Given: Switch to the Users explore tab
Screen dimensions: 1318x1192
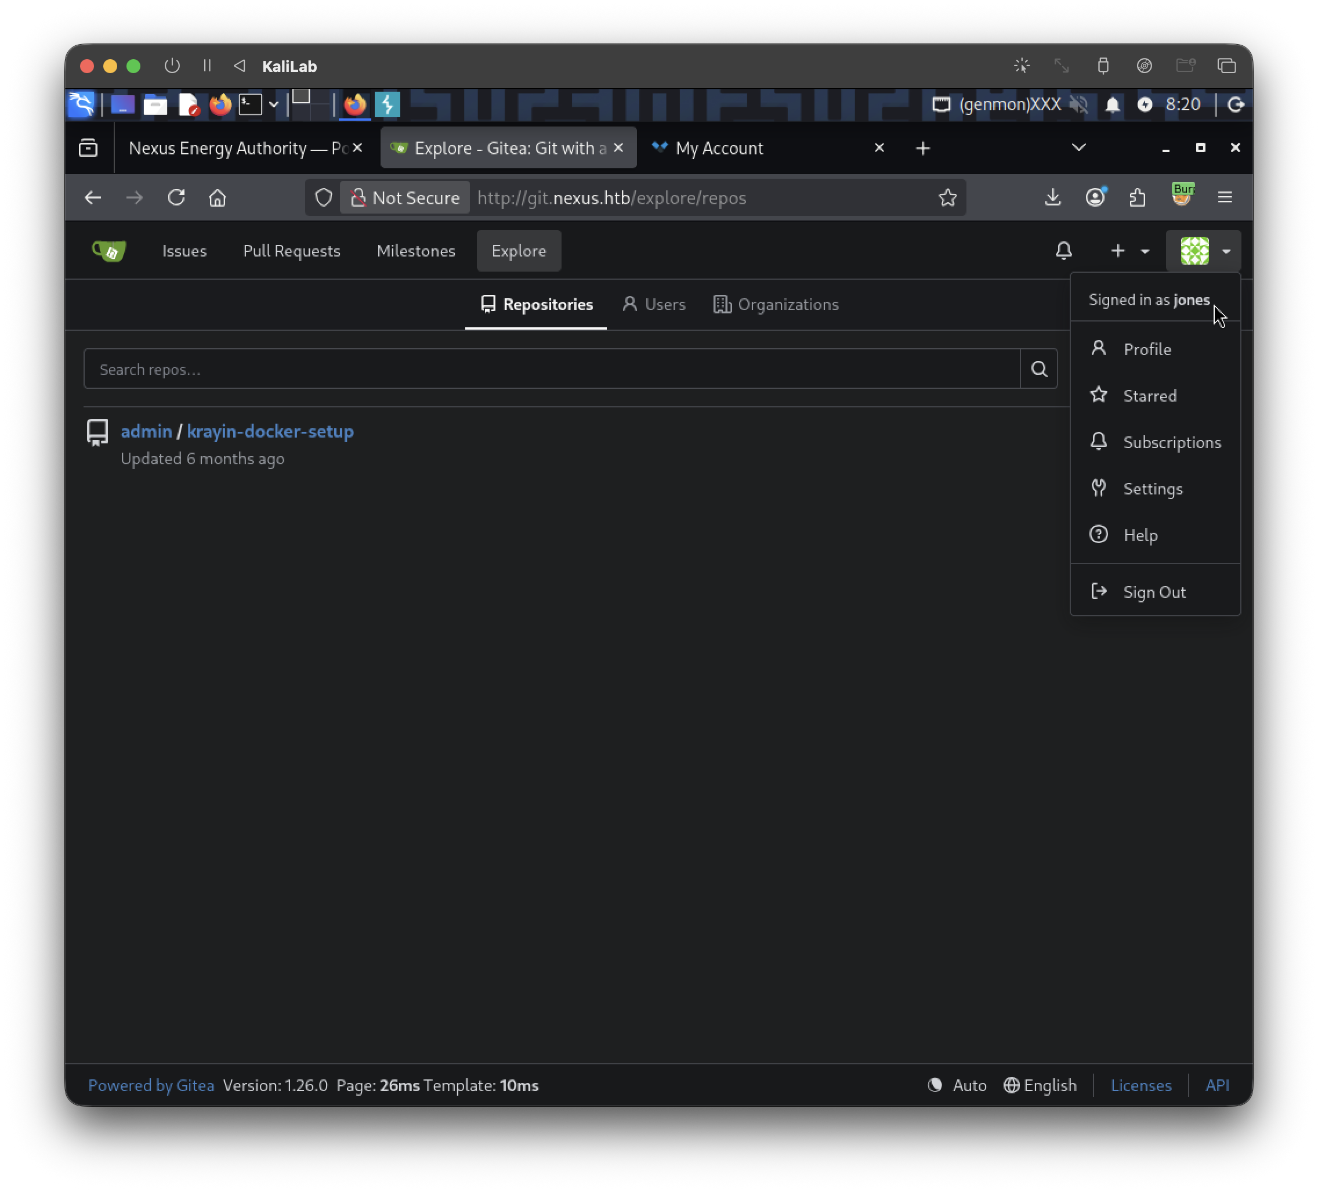Looking at the screenshot, I should click(654, 305).
